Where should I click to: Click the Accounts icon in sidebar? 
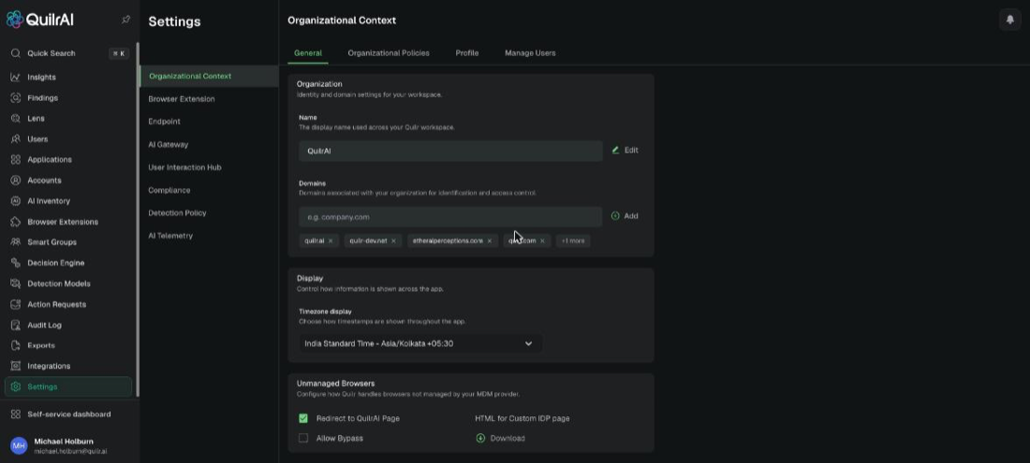tap(16, 181)
